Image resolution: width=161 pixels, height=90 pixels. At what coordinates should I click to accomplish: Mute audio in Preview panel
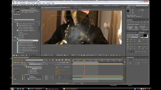pyautogui.click(x=142, y=22)
